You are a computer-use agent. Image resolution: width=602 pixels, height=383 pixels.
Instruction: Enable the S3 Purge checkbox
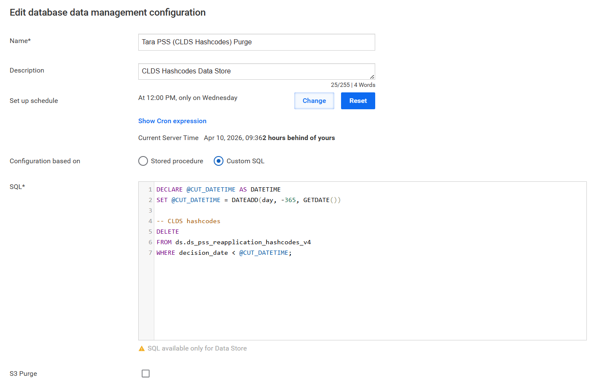click(145, 374)
